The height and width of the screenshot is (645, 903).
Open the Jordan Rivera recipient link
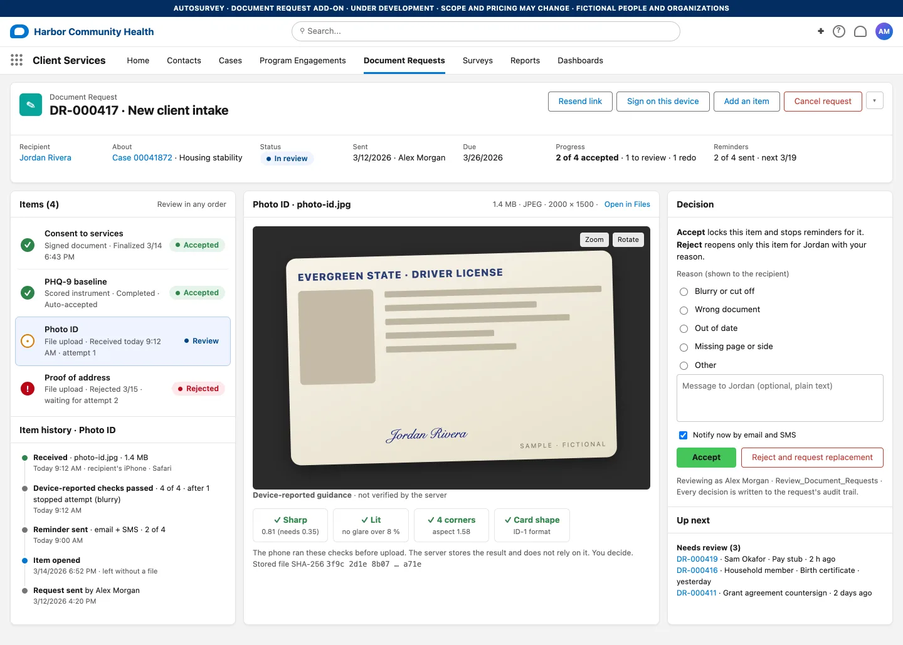(x=45, y=158)
